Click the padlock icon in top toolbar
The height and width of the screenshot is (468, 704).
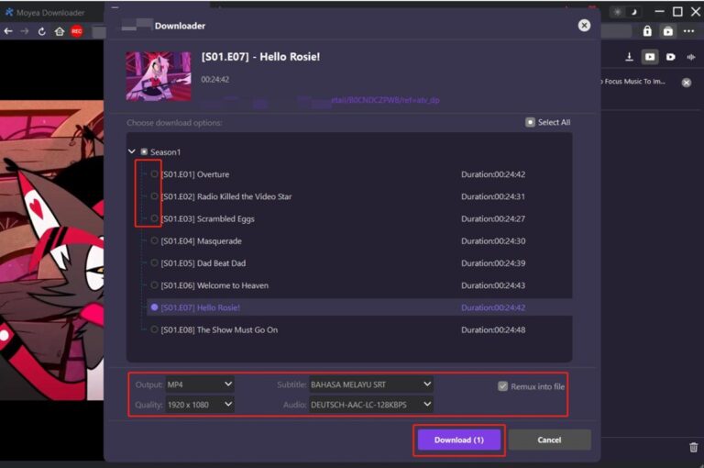pyautogui.click(x=647, y=31)
